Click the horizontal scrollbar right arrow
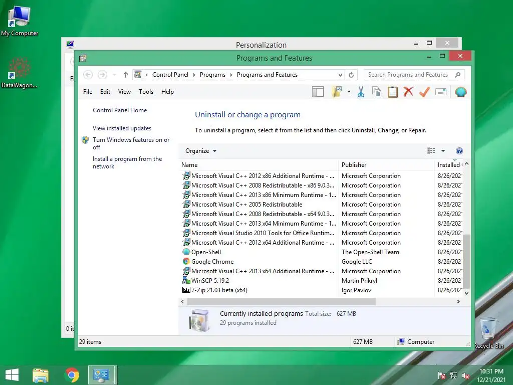The width and height of the screenshot is (513, 385). (x=458, y=301)
